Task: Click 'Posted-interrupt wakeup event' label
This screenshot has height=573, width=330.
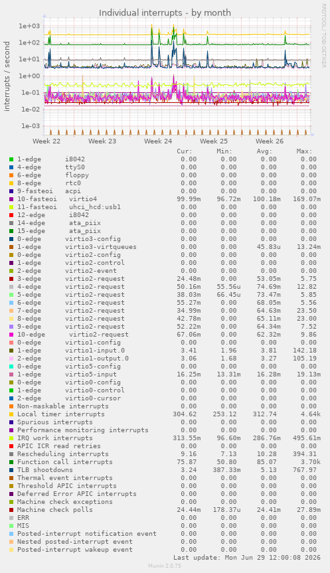Action: [x=75, y=550]
